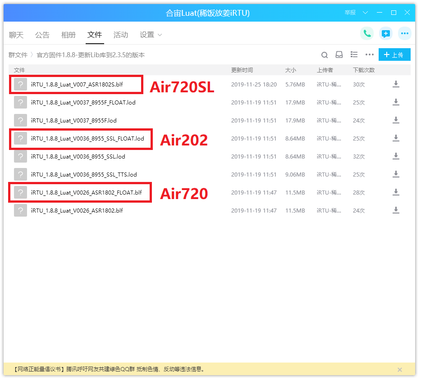
Task: Sort files by 大小 column
Action: pyautogui.click(x=291, y=70)
